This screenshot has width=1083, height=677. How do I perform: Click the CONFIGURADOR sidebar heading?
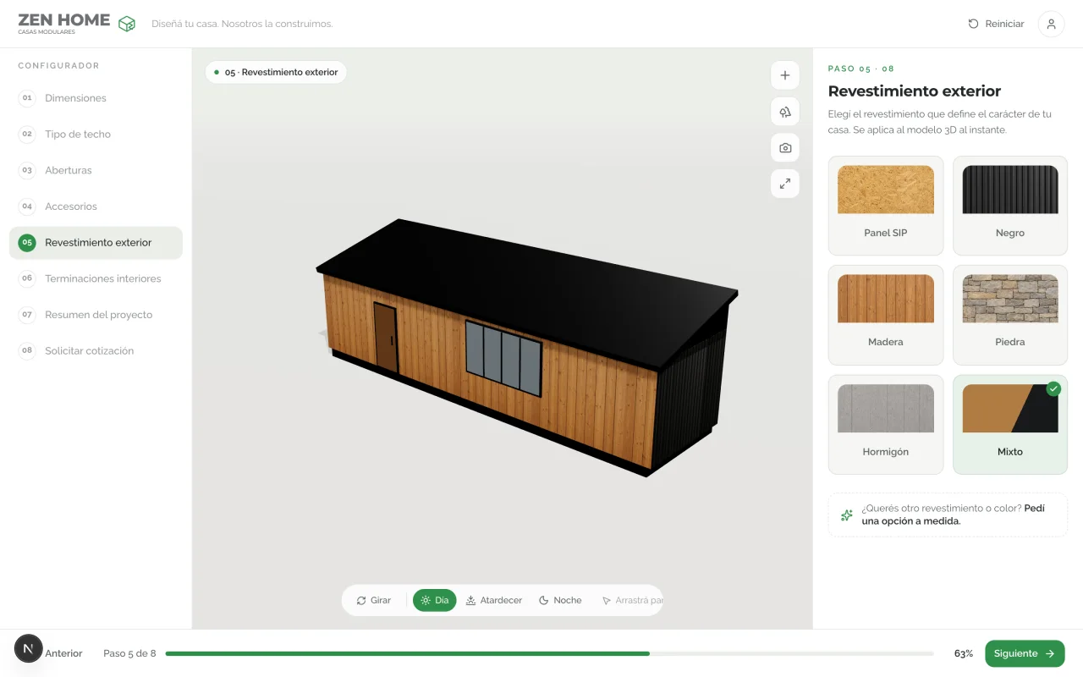[x=58, y=65]
